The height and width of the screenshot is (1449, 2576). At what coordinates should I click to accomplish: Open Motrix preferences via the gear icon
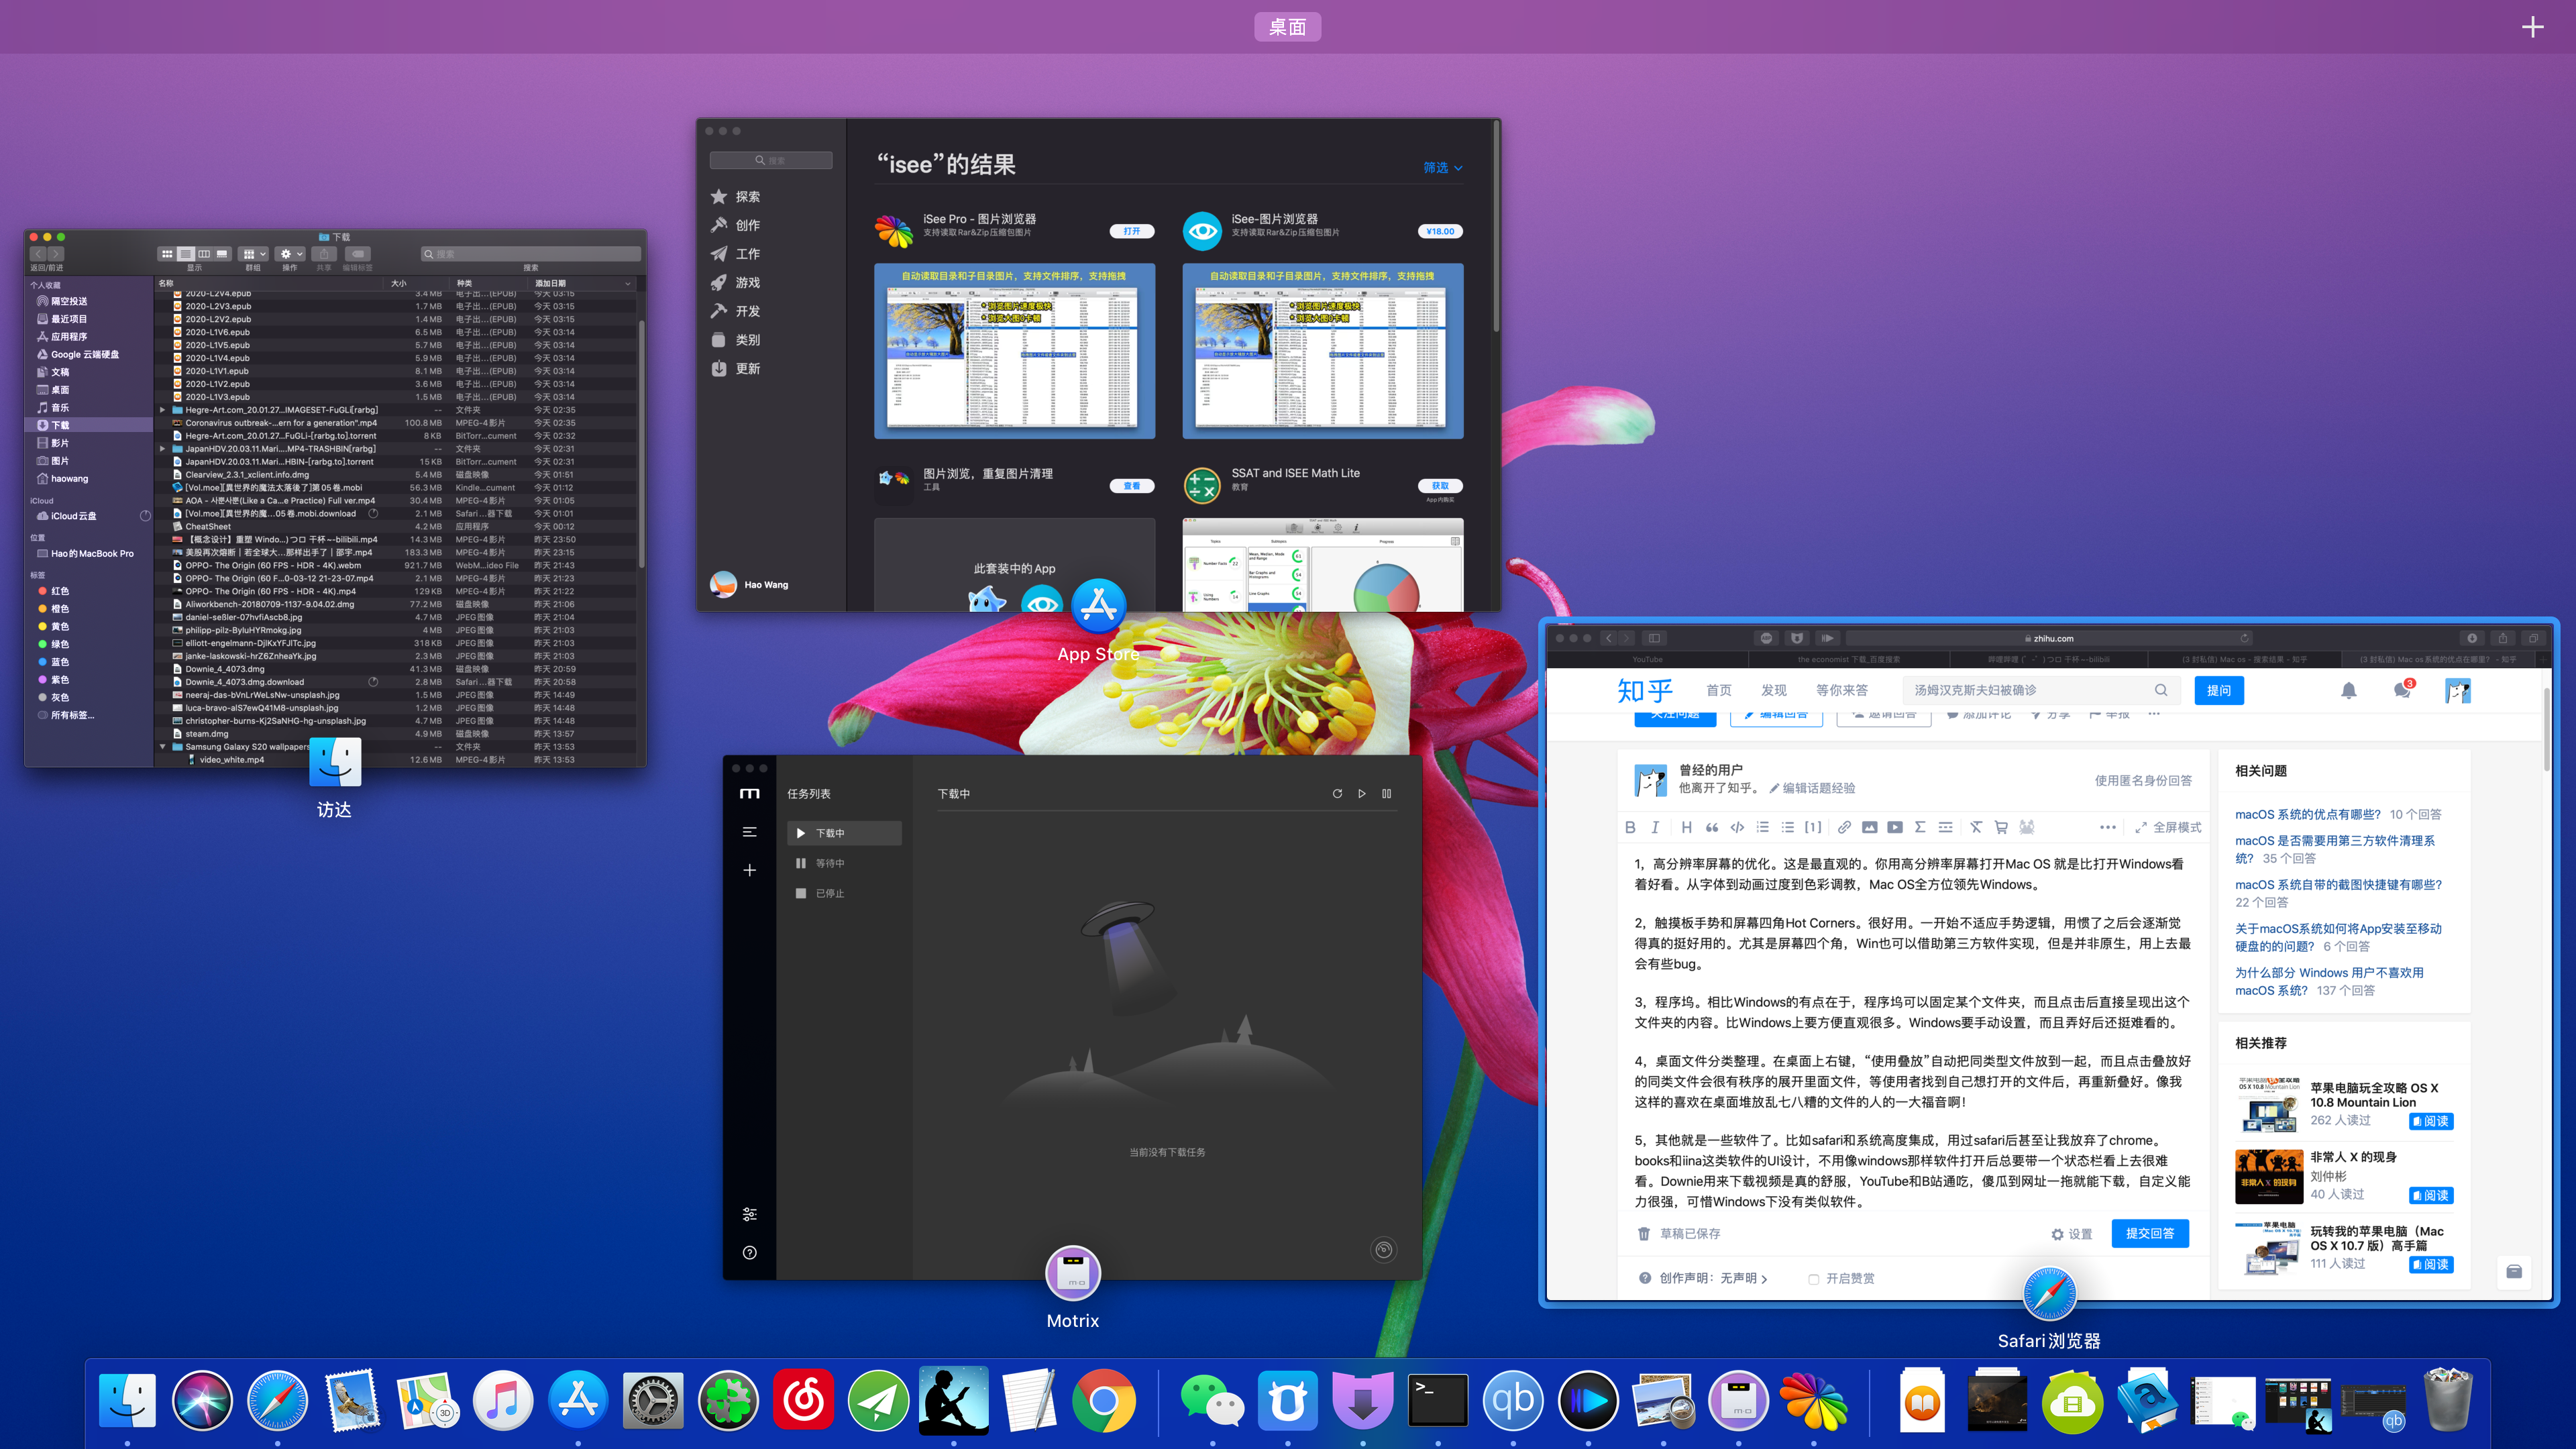point(750,1214)
